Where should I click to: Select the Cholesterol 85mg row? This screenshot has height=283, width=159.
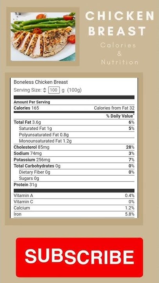[74, 147]
